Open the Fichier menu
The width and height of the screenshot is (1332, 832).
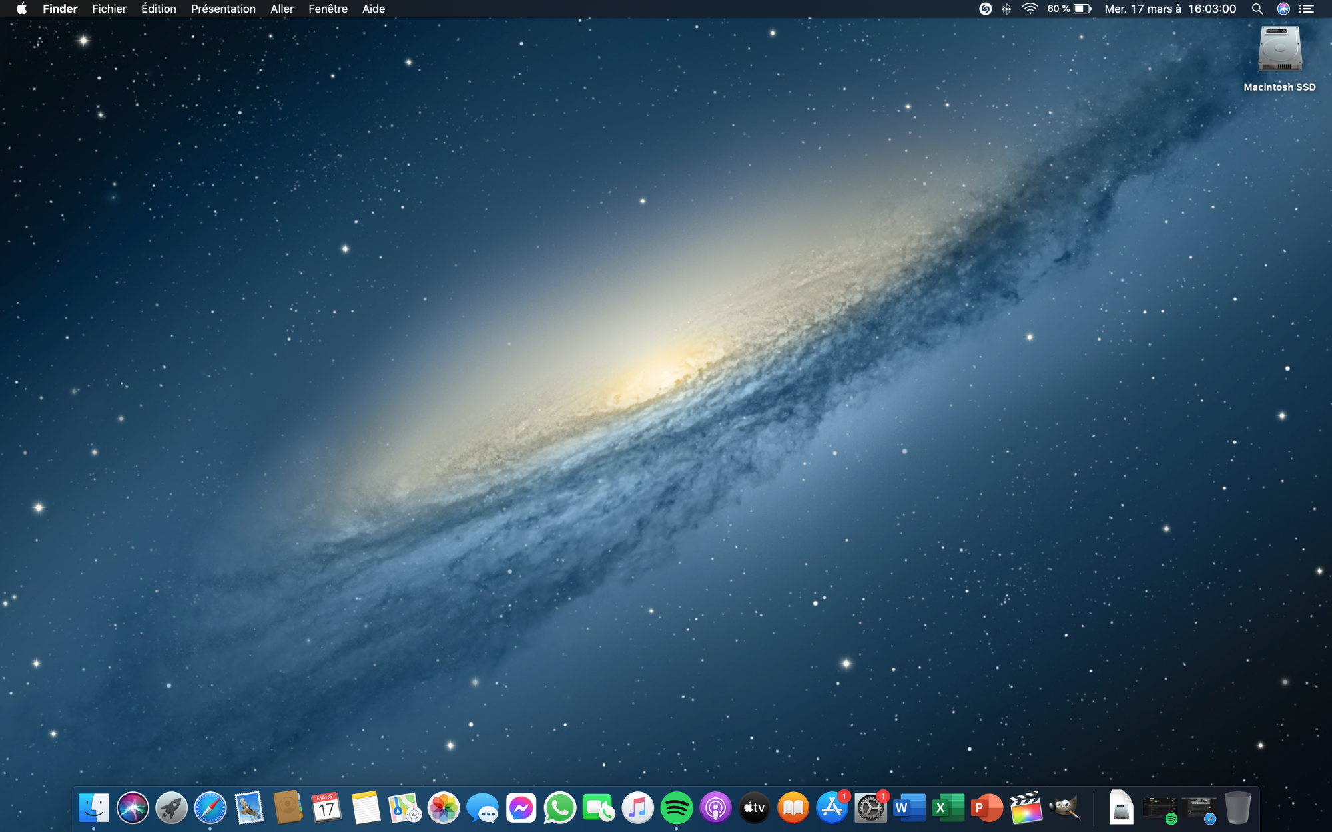pyautogui.click(x=109, y=9)
